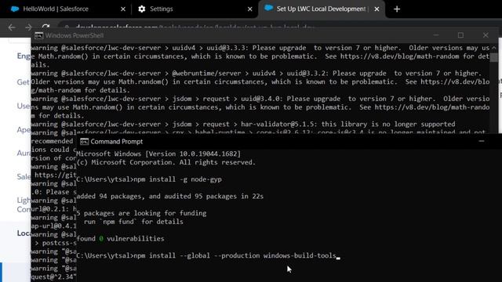Close the Windows PowerShell window

tap(486, 35)
